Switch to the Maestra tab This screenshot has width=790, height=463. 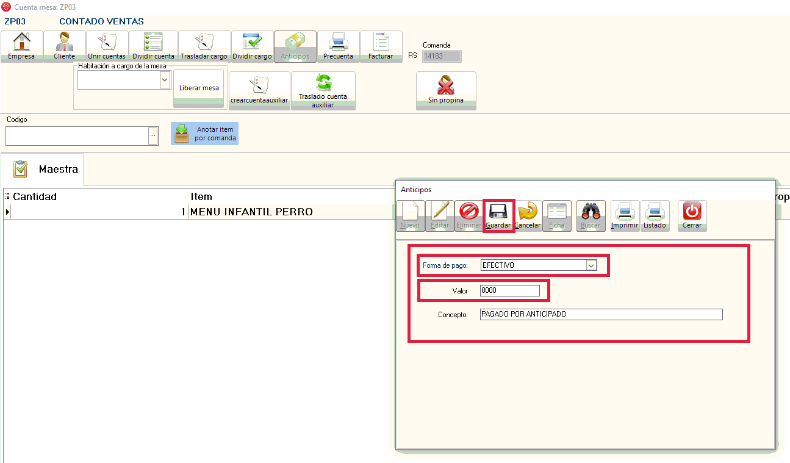click(x=48, y=169)
